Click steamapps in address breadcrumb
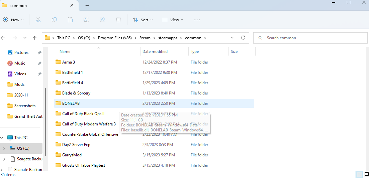 coord(168,38)
